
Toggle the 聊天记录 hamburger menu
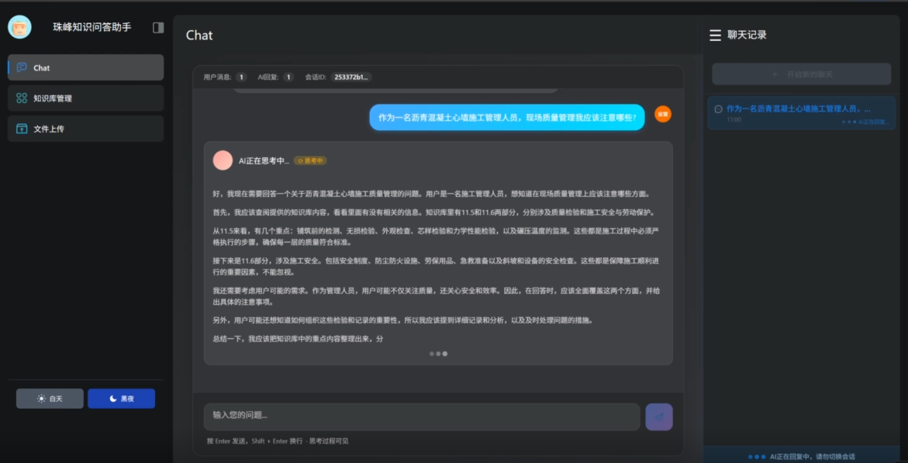715,35
